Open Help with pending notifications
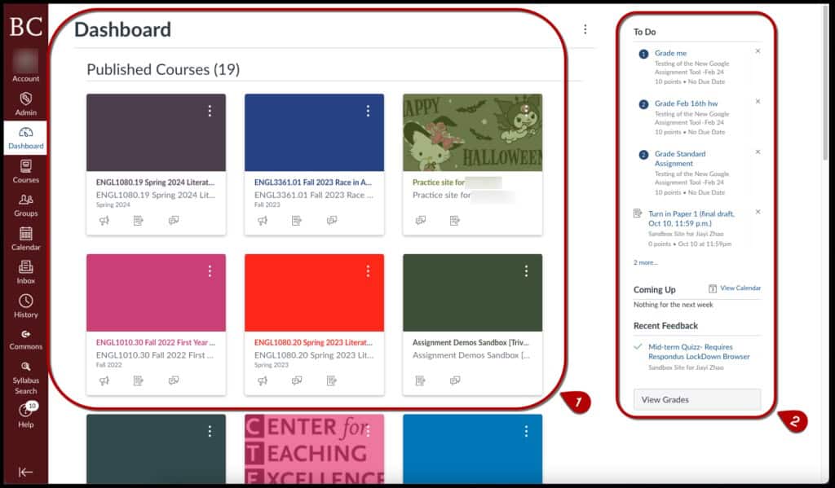 25,414
